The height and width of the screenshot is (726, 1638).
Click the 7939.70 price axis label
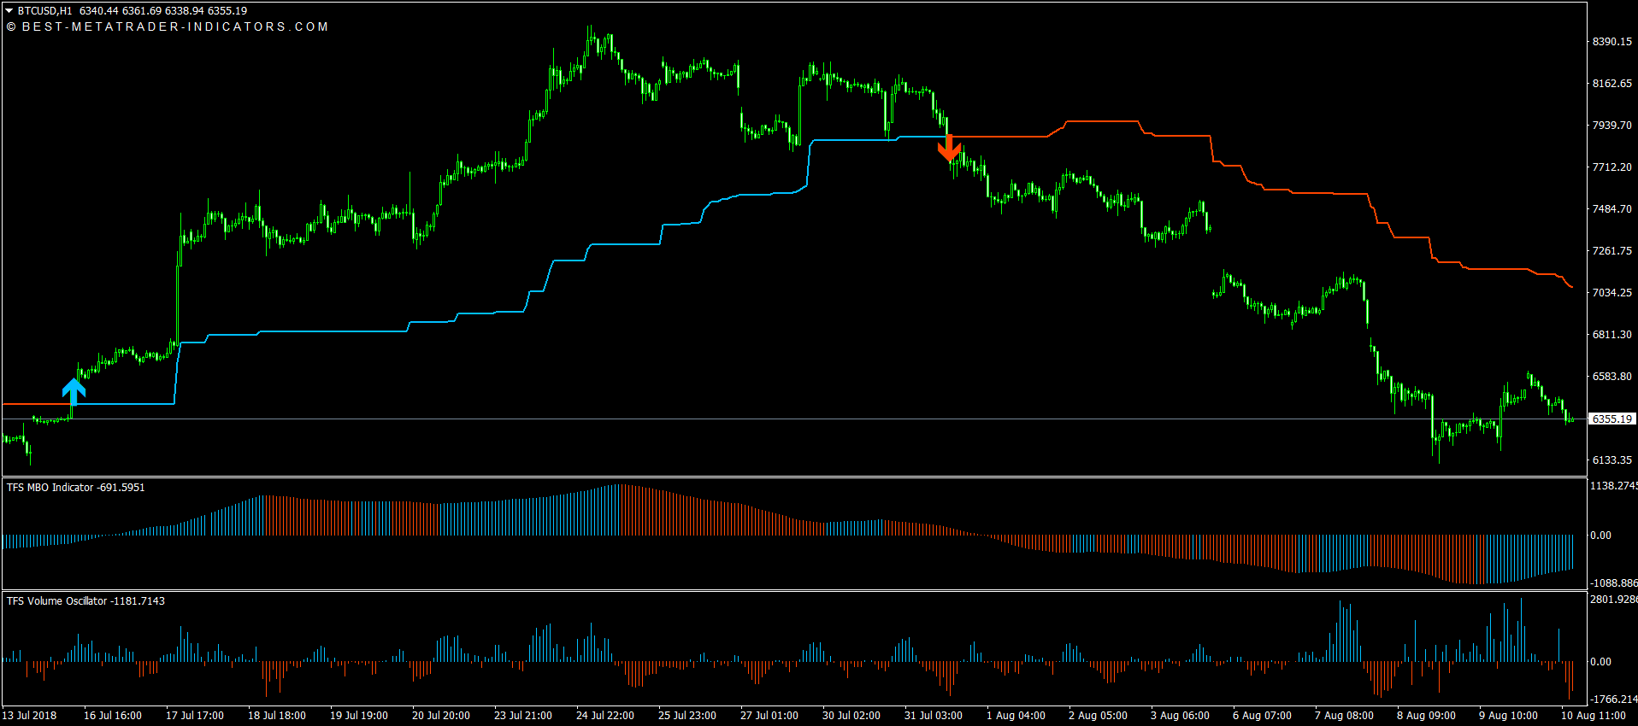pos(1611,126)
